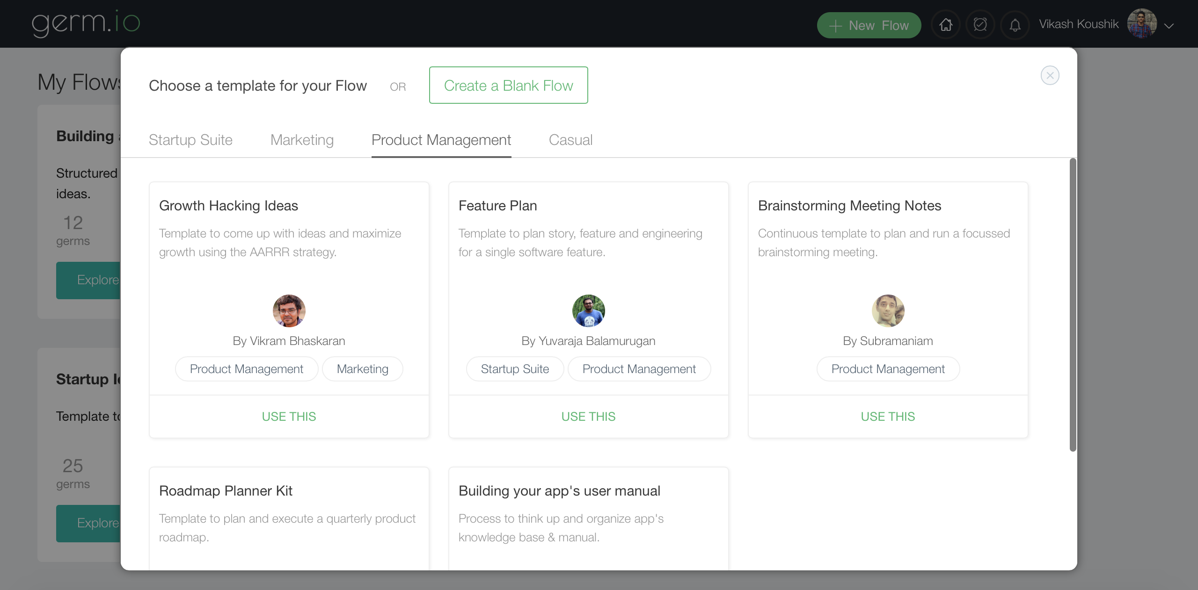This screenshot has width=1198, height=590.
Task: Close the template chooser dialog
Action: click(x=1050, y=75)
